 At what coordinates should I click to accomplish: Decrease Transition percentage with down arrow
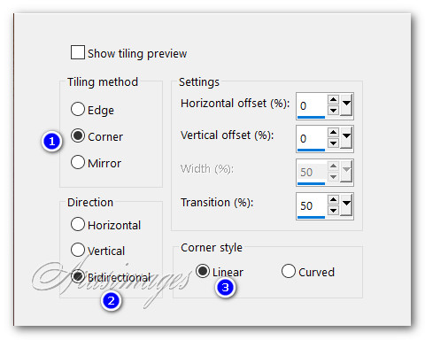333,211
